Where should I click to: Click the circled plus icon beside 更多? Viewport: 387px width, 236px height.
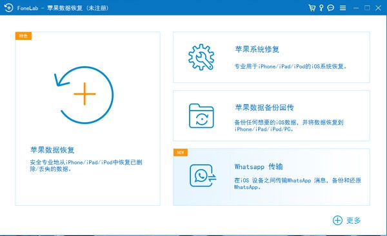[x=337, y=221]
